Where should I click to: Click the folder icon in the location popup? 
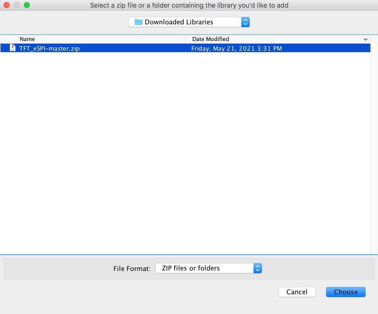click(138, 22)
